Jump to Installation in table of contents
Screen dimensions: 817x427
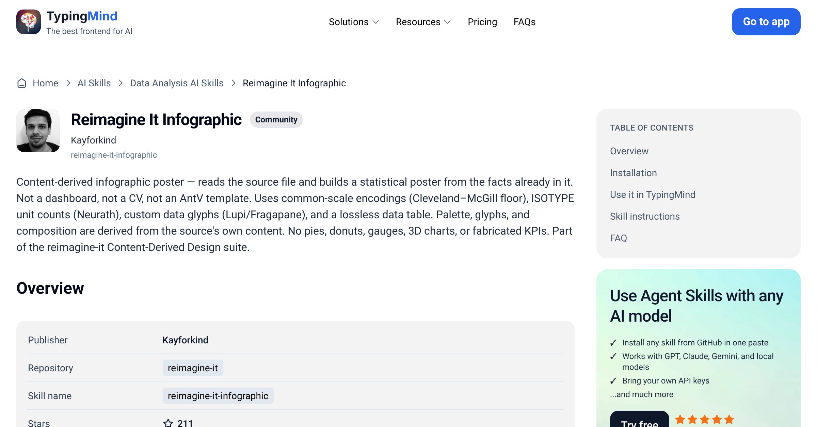(633, 173)
